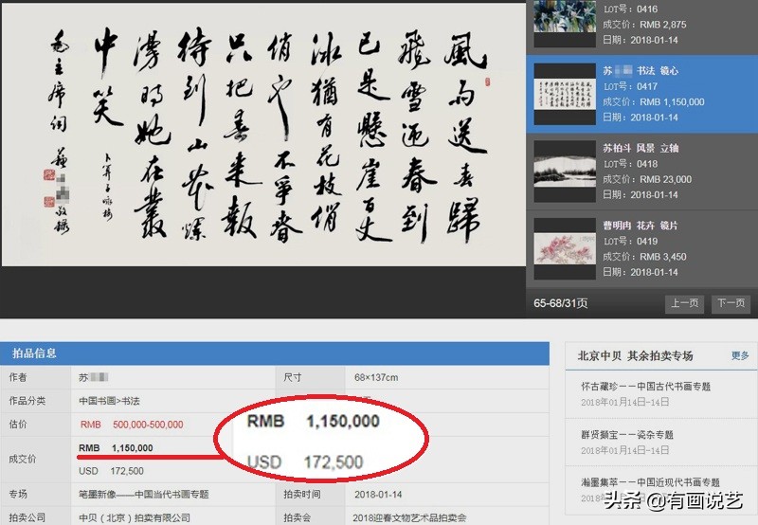Click the 中国书画>书法 category link
The height and width of the screenshot is (525, 758).
tap(109, 401)
